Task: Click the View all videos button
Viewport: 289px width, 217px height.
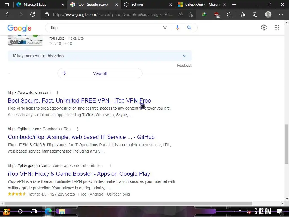Action: click(100, 73)
